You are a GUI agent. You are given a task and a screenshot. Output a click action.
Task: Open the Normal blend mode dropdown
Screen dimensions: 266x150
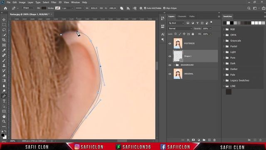[180, 29]
